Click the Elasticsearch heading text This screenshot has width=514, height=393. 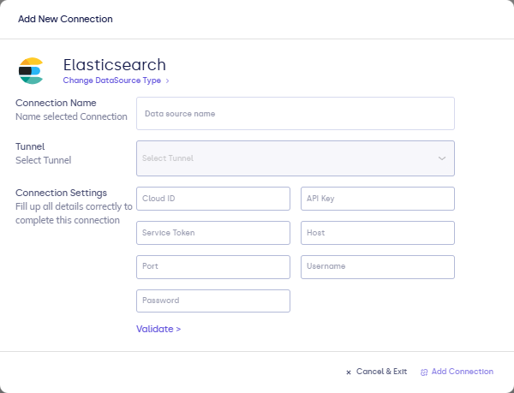pos(115,65)
